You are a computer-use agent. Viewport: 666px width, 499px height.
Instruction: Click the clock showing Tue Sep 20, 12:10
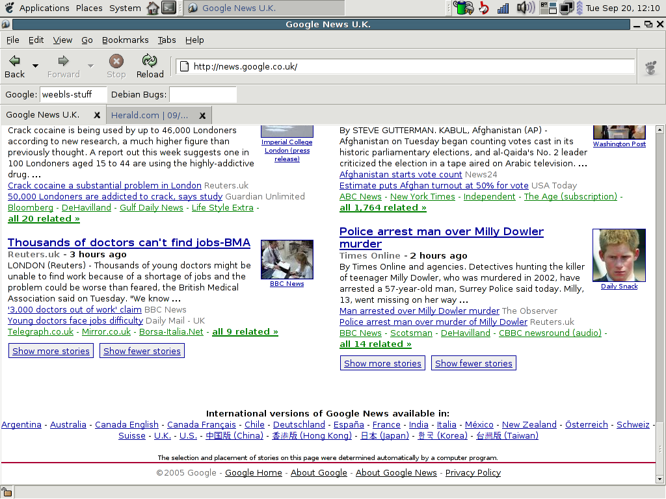tap(622, 8)
